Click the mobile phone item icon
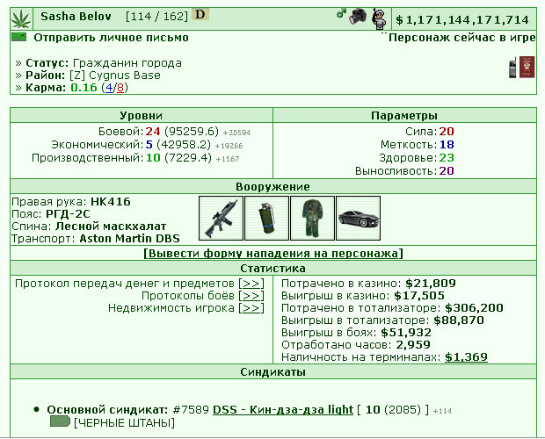The width and height of the screenshot is (545, 439). click(x=512, y=68)
